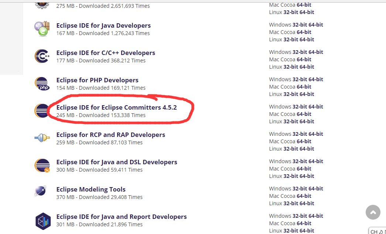Screen dimensions: 386x234
Task: Click '154 MB - Downloaded 169,121 Times' text
Action: point(101,88)
